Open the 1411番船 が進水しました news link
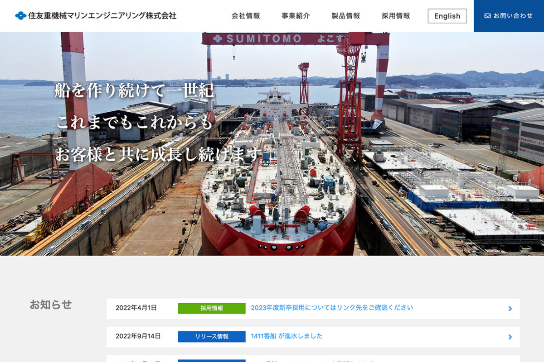Viewport: 544px width, 362px height. (x=287, y=336)
